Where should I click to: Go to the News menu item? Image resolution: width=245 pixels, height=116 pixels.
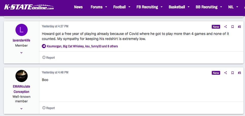point(78,7)
